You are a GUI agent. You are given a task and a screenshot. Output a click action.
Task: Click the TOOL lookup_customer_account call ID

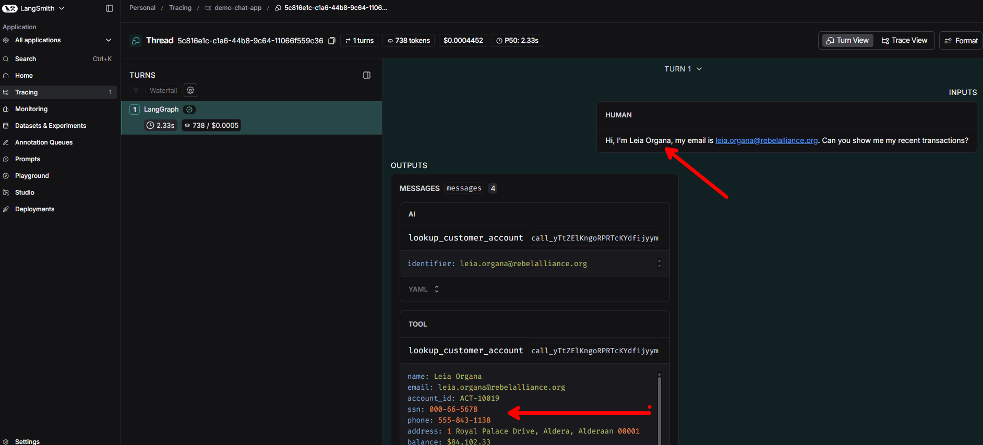(595, 351)
